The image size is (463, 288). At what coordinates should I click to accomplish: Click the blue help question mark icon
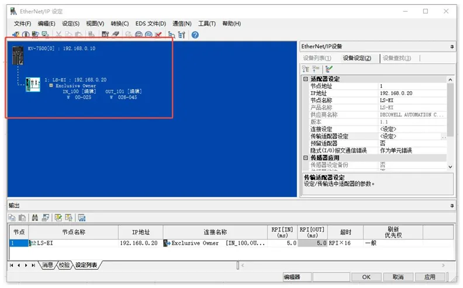click(195, 35)
